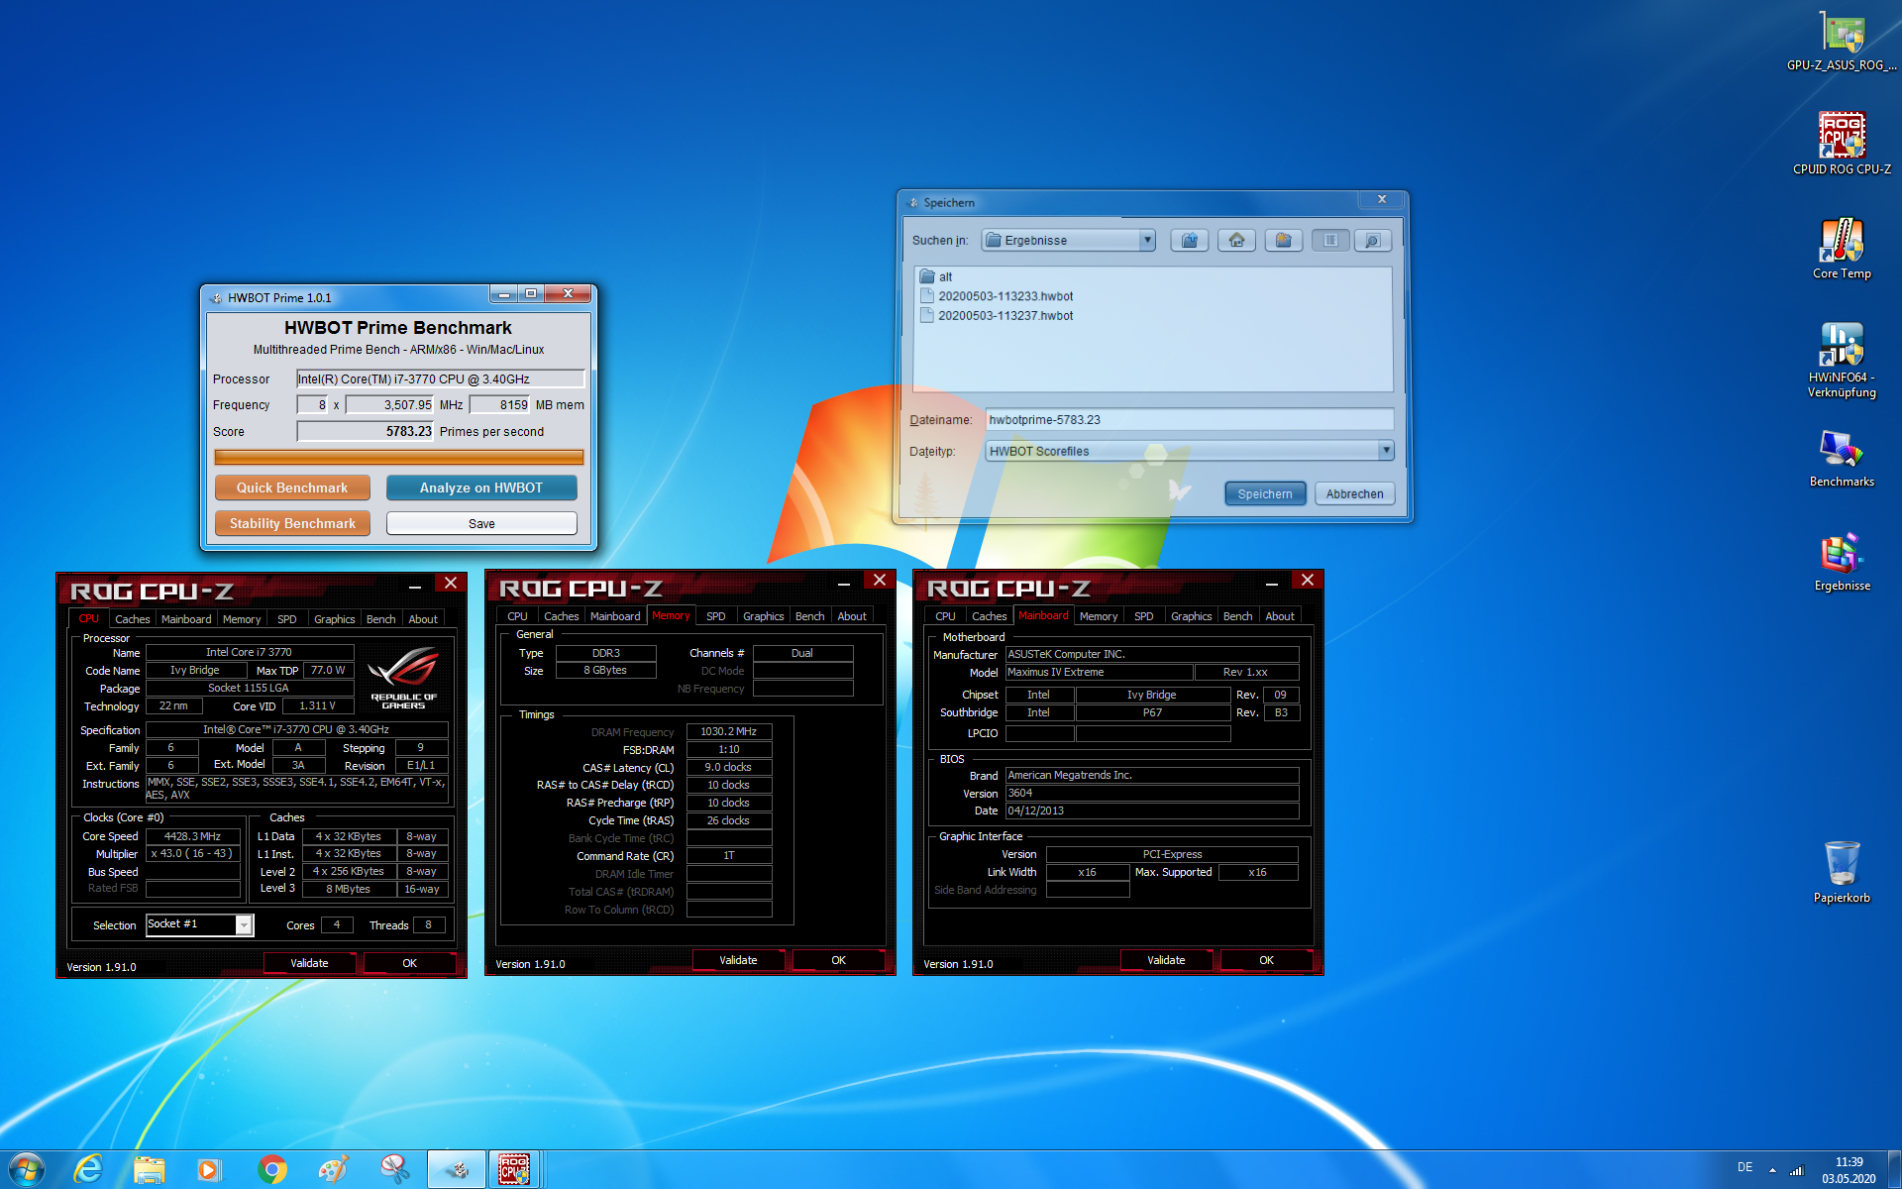Select file 20200503-113233.hwbot
Viewport: 1902px width, 1189px height.
[996, 296]
